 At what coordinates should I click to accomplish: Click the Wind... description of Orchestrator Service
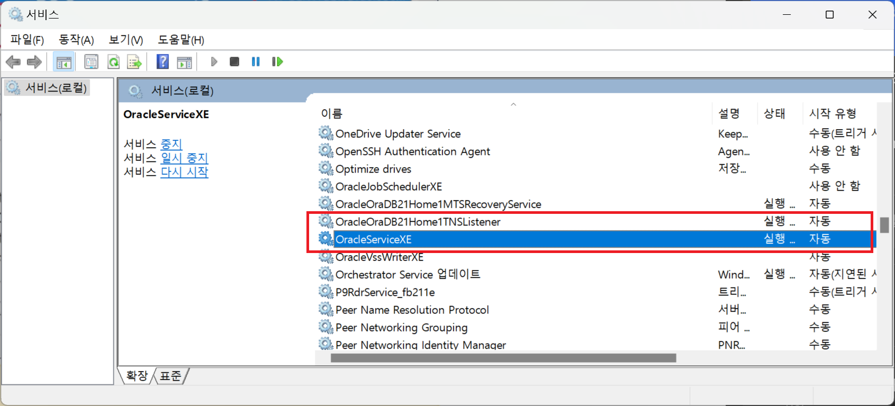click(x=734, y=274)
